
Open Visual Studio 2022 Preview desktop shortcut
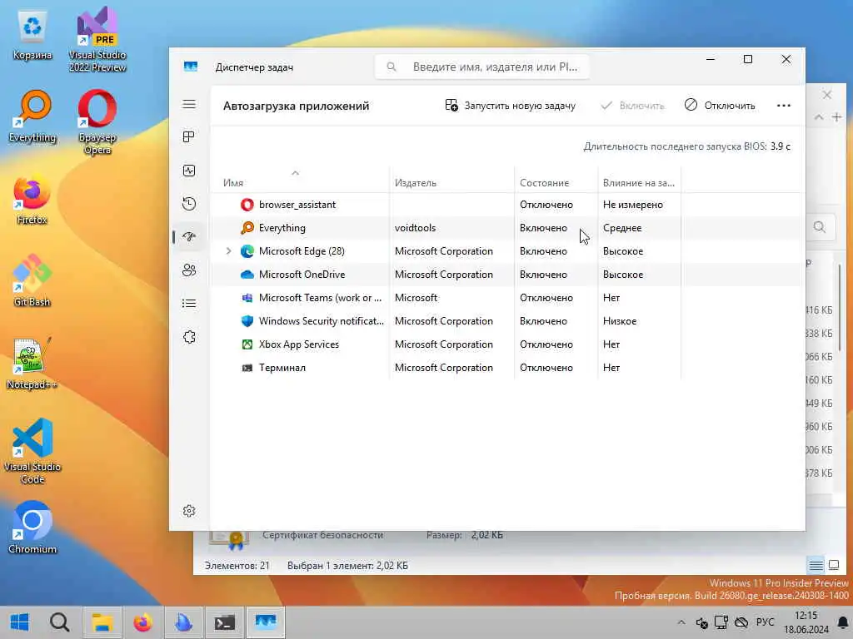click(x=97, y=40)
